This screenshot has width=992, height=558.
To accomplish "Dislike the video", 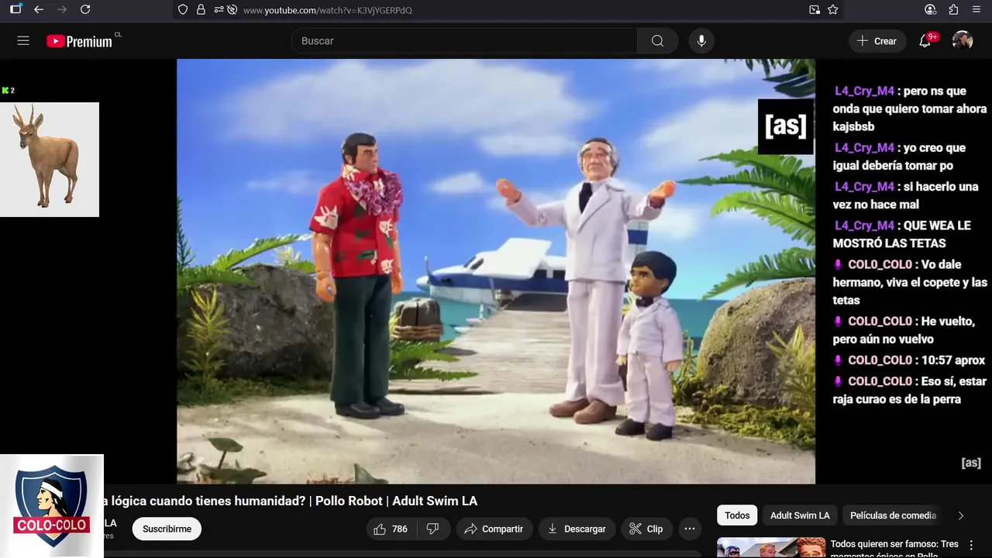I will (433, 529).
